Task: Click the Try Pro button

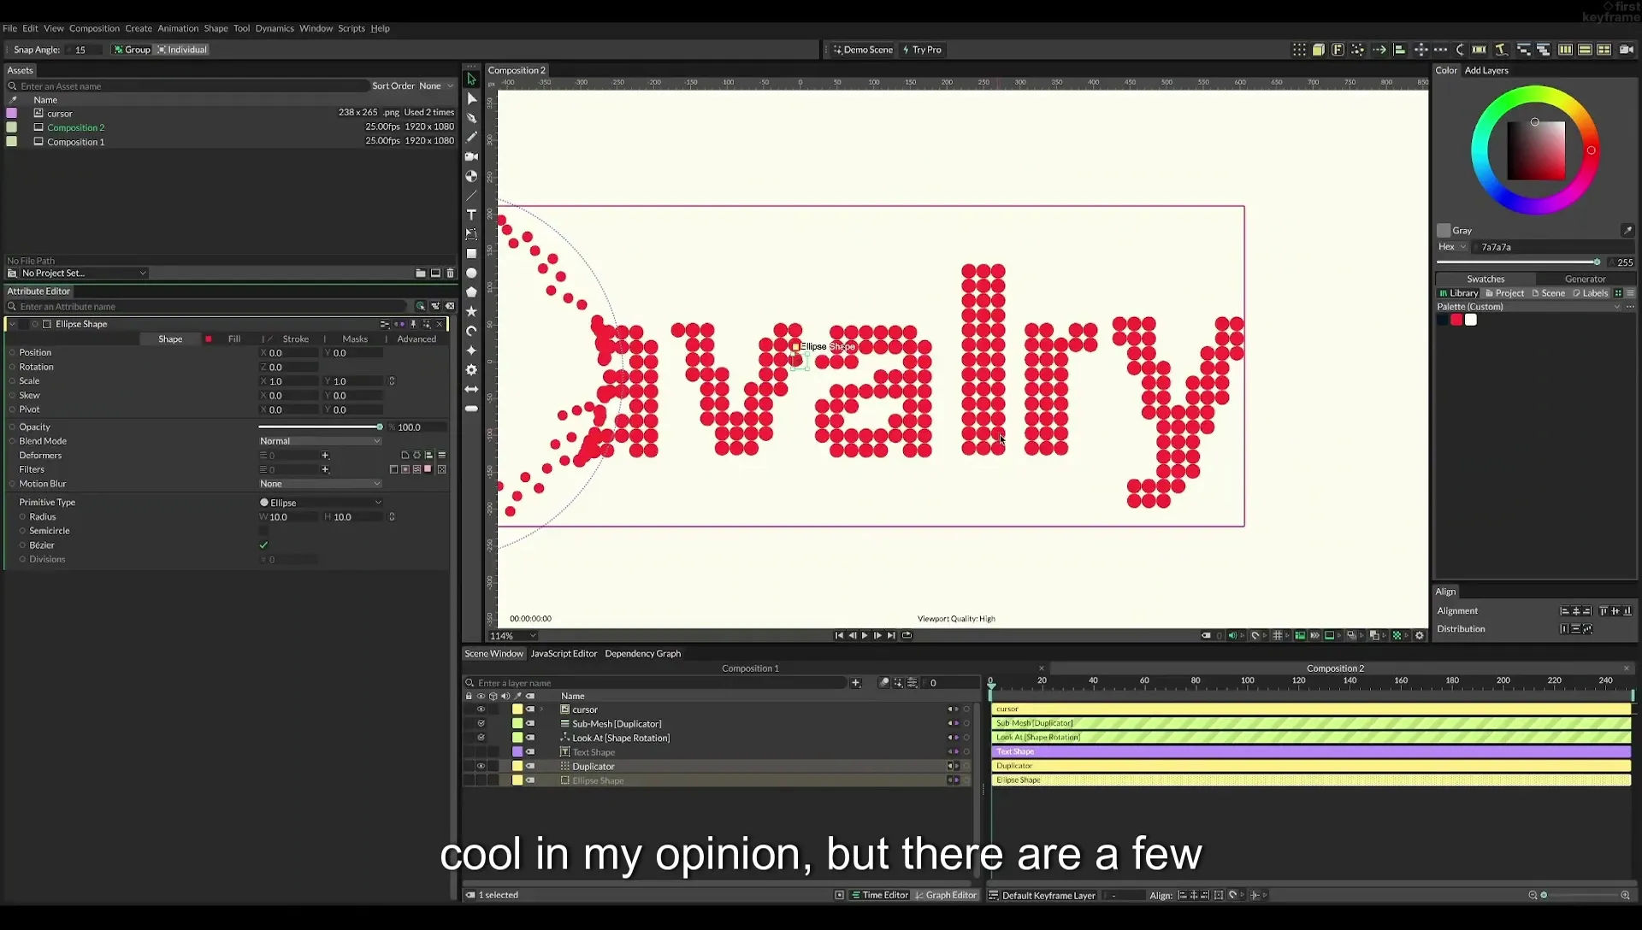Action: tap(922, 50)
